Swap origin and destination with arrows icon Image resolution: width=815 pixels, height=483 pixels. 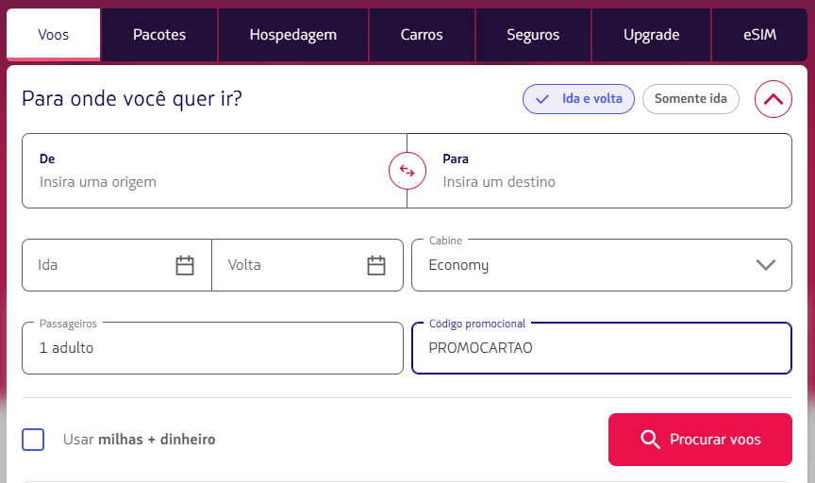(x=407, y=171)
